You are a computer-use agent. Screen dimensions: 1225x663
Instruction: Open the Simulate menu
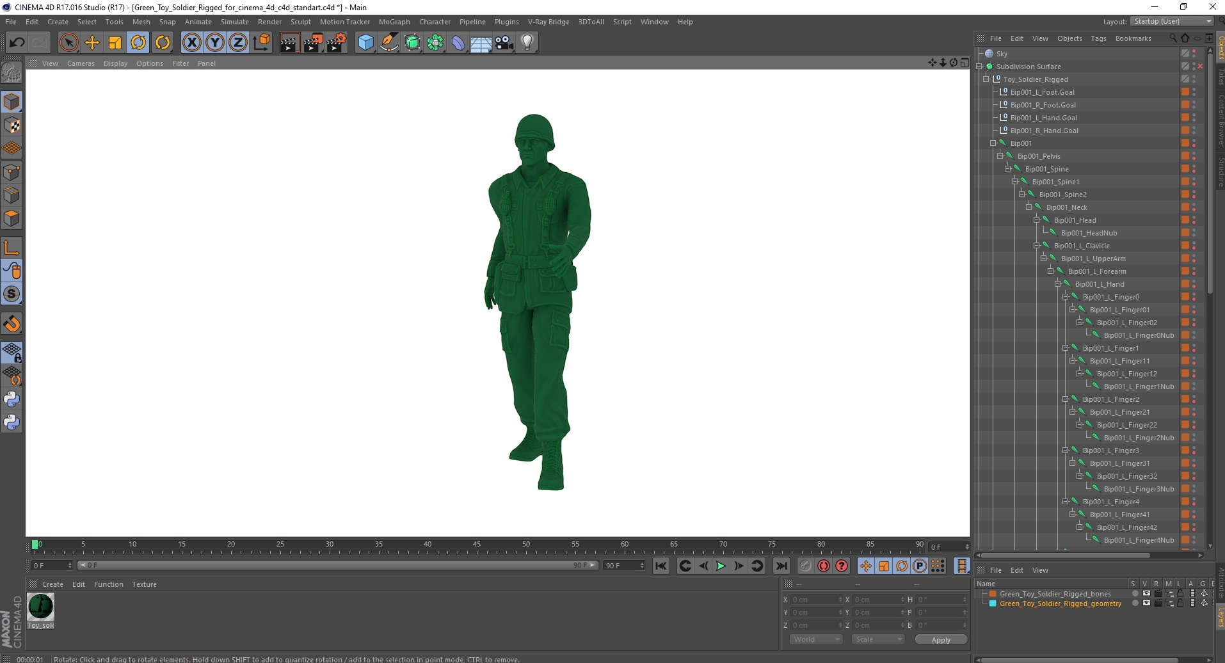click(235, 22)
